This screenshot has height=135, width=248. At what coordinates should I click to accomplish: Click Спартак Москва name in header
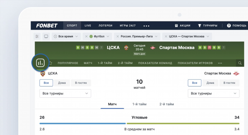(x=177, y=48)
